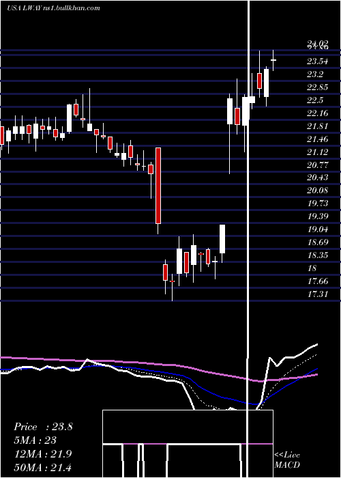Screen dimensions: 341x478
Task: Click the 22.16 price axis label
Action: click(x=317, y=113)
